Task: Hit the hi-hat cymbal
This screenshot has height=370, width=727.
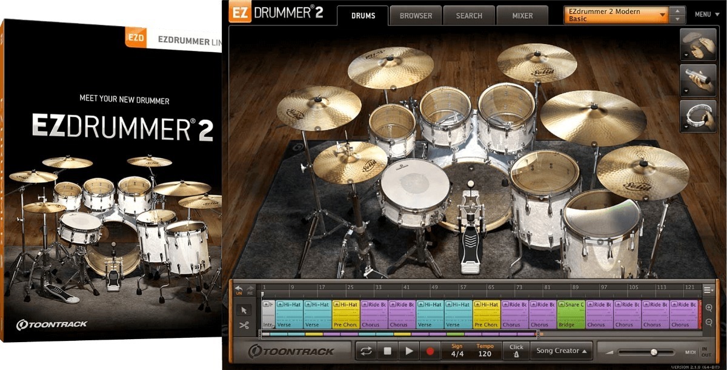Action: pos(350,162)
